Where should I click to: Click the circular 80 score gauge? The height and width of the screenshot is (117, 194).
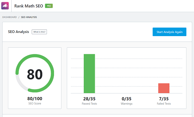coord(35,73)
